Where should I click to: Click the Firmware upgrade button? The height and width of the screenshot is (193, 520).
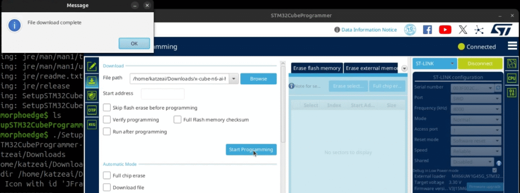click(484, 187)
